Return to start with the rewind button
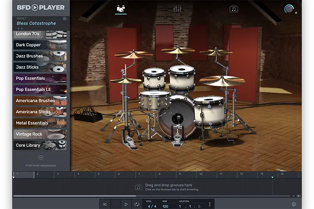Image resolution: width=314 pixels, height=209 pixels. pos(105,204)
